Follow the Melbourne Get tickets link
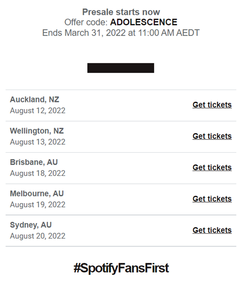The height and width of the screenshot is (285, 245). pos(212,199)
